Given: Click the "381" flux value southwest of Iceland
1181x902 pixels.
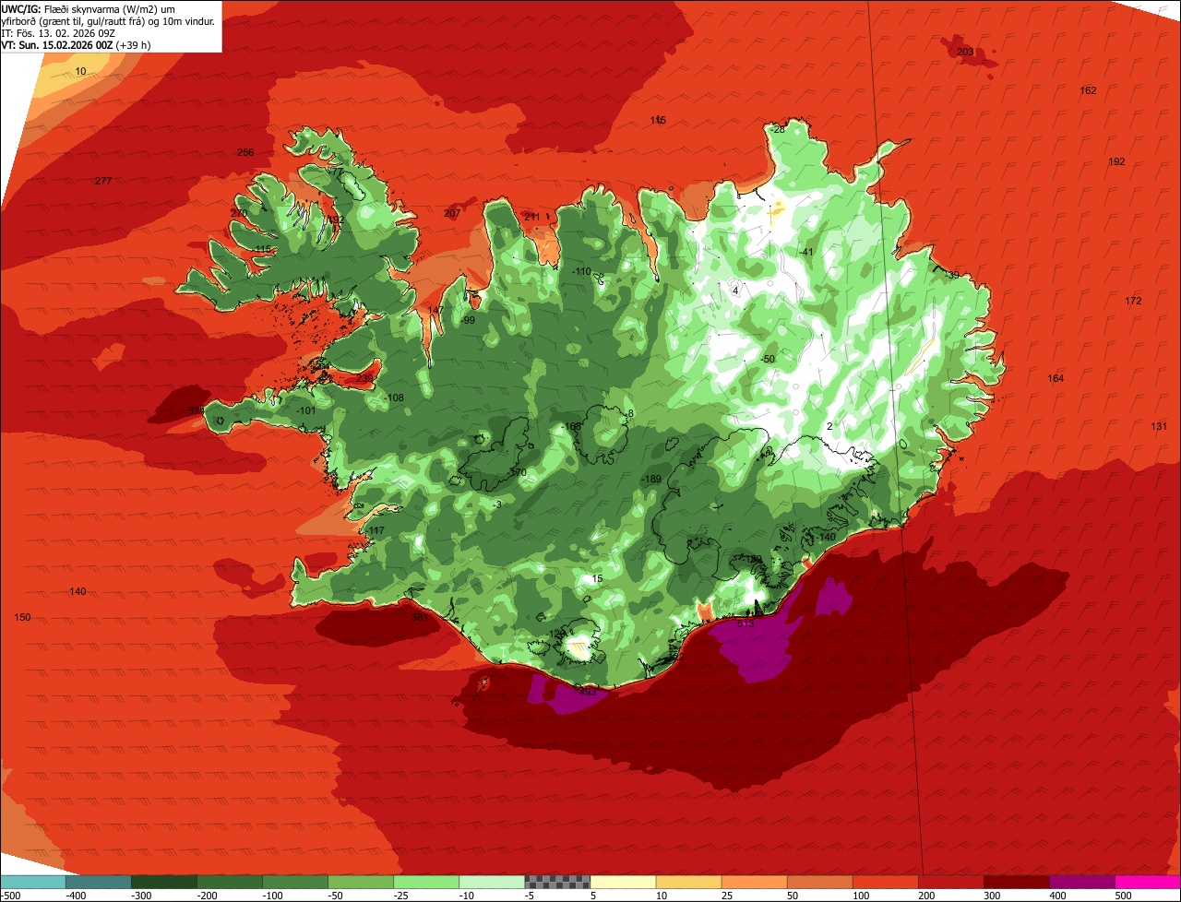Looking at the screenshot, I should coord(420,617).
